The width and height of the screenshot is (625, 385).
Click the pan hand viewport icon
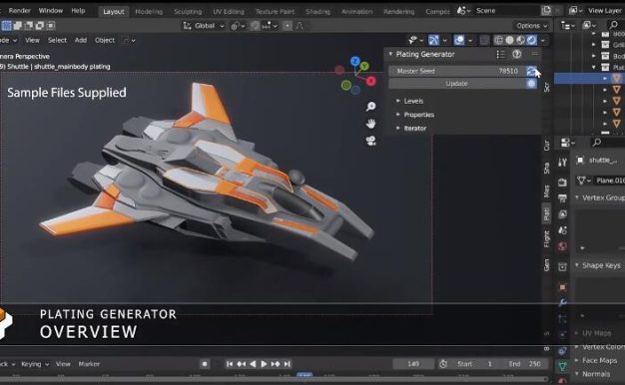coord(370,124)
